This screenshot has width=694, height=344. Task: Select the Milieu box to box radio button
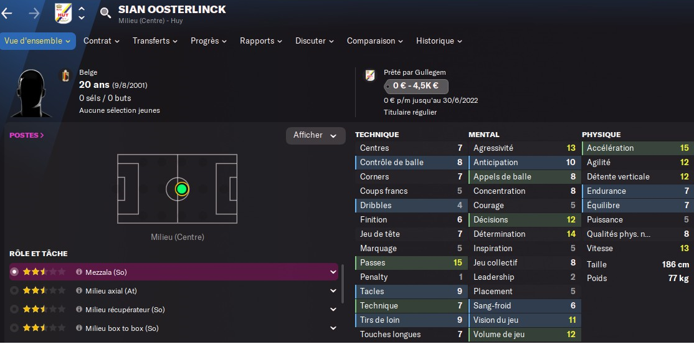click(x=14, y=328)
